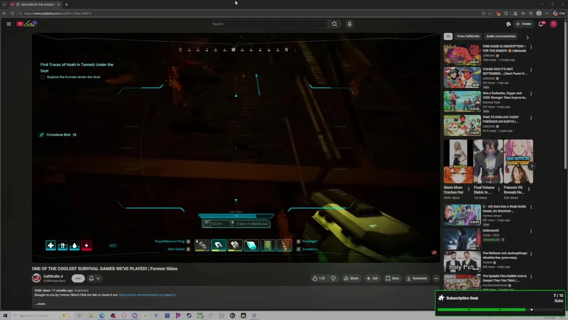Open options for Final Volume Diablo short

pos(499,189)
